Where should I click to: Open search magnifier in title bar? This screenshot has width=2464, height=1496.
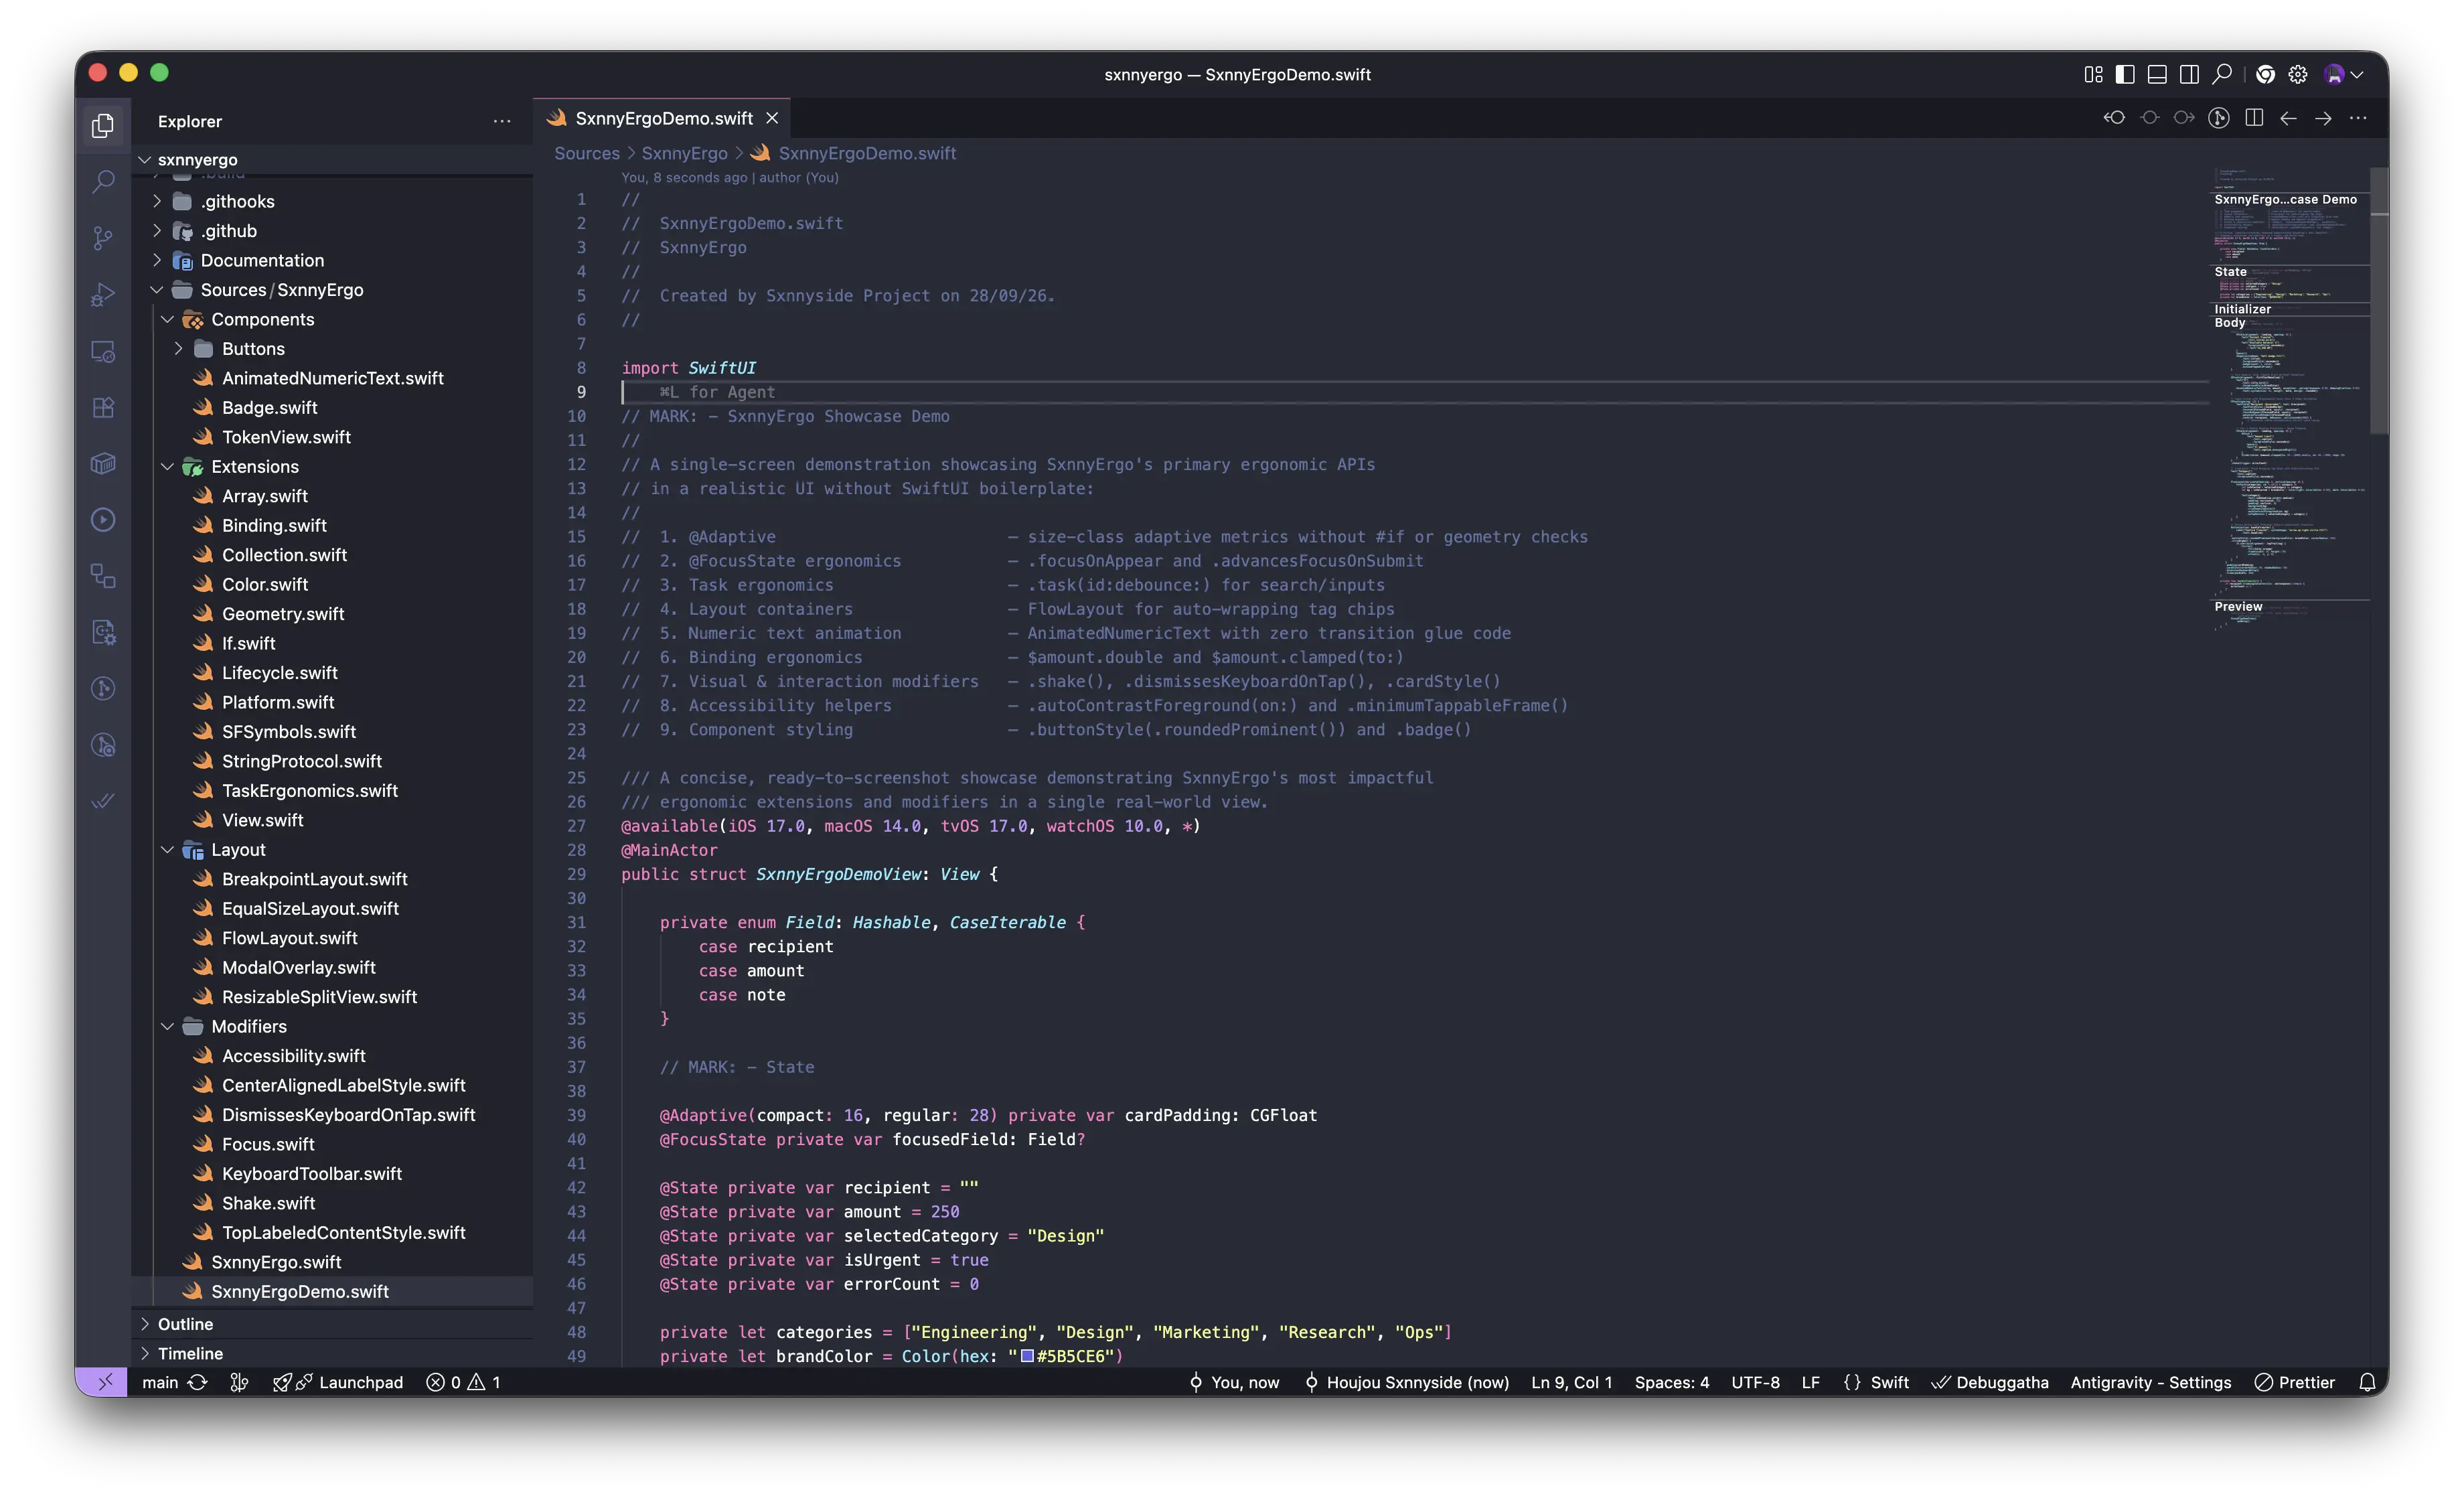[2222, 75]
